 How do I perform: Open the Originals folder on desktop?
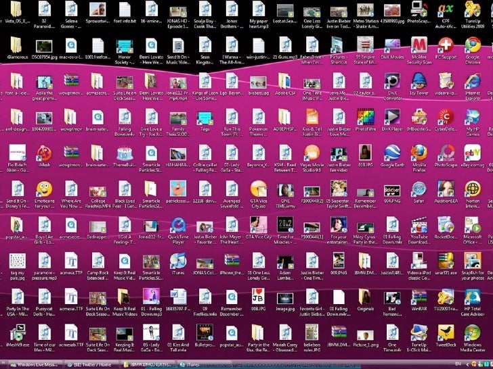[x=365, y=296]
